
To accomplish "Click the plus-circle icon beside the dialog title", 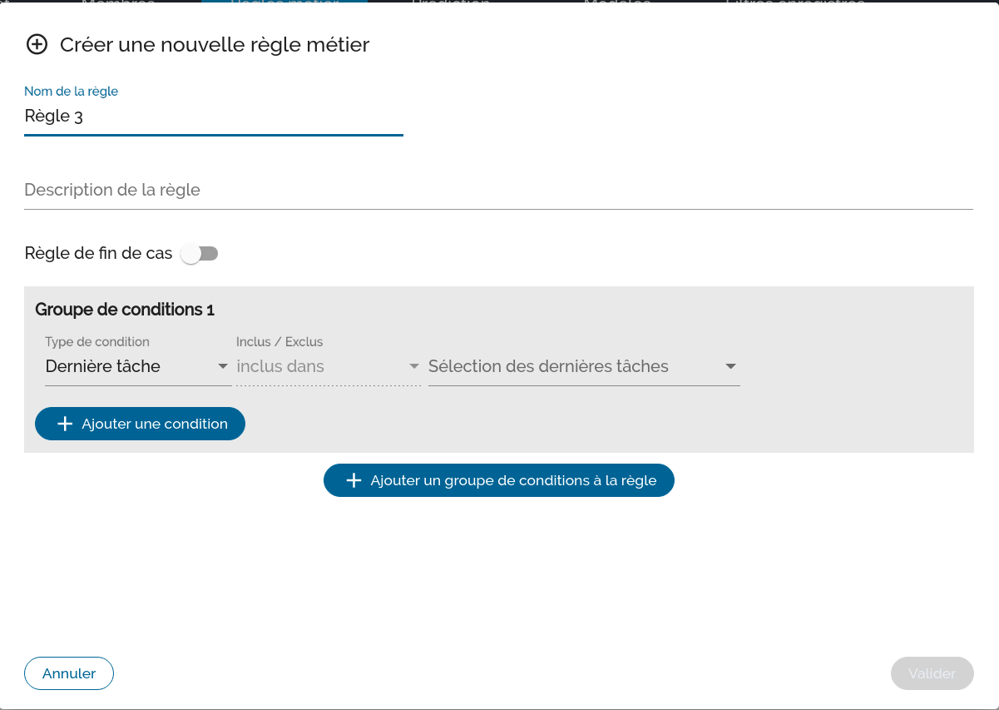I will pyautogui.click(x=37, y=45).
